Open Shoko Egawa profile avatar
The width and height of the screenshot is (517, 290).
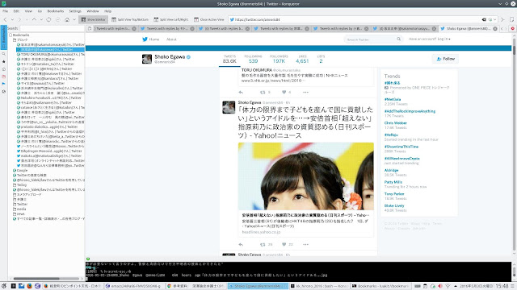coord(147,59)
